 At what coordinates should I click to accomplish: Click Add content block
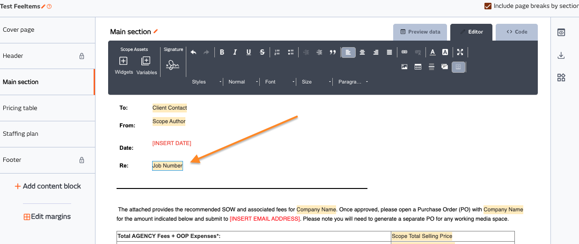47,186
